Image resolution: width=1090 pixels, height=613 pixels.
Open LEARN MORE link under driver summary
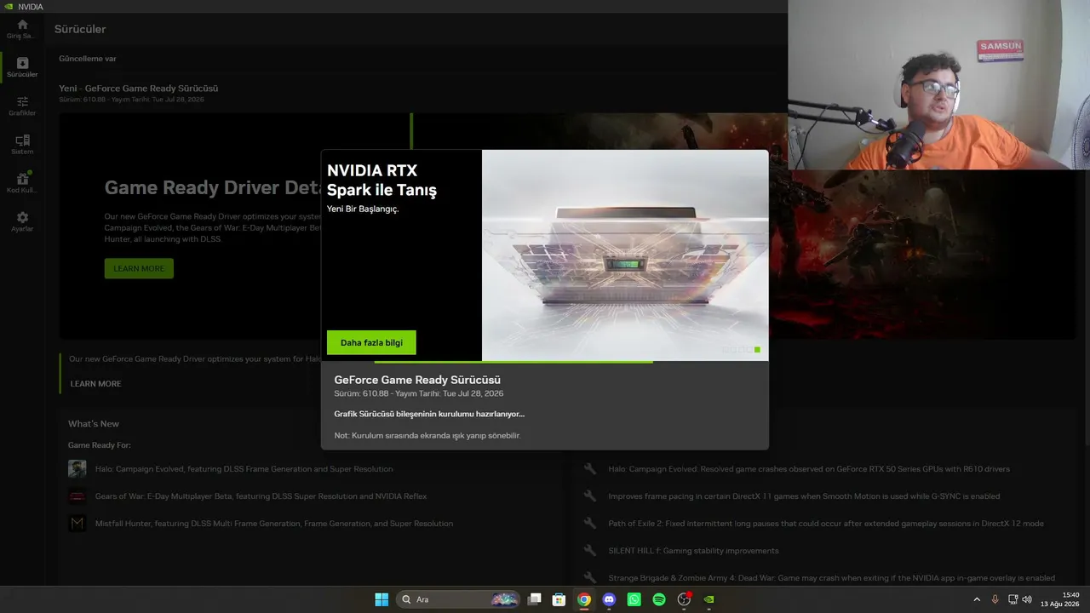click(95, 384)
